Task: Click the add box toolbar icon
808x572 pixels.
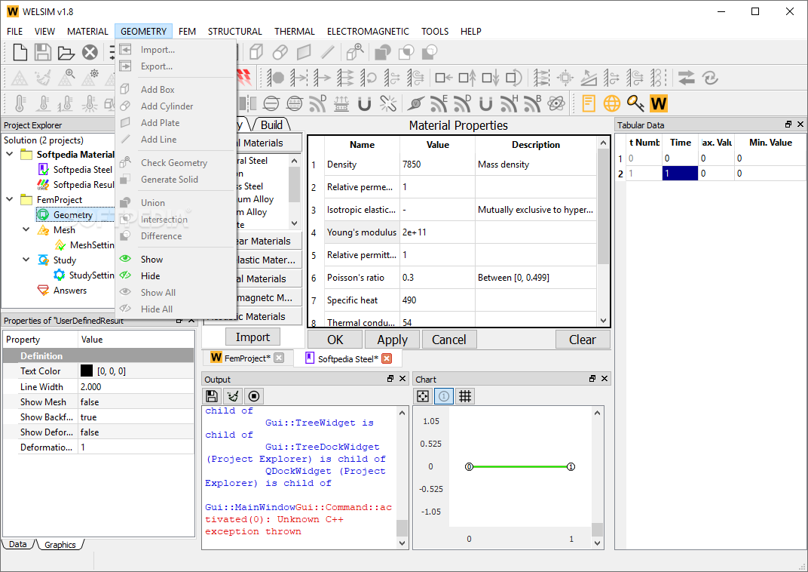Action: (x=256, y=52)
